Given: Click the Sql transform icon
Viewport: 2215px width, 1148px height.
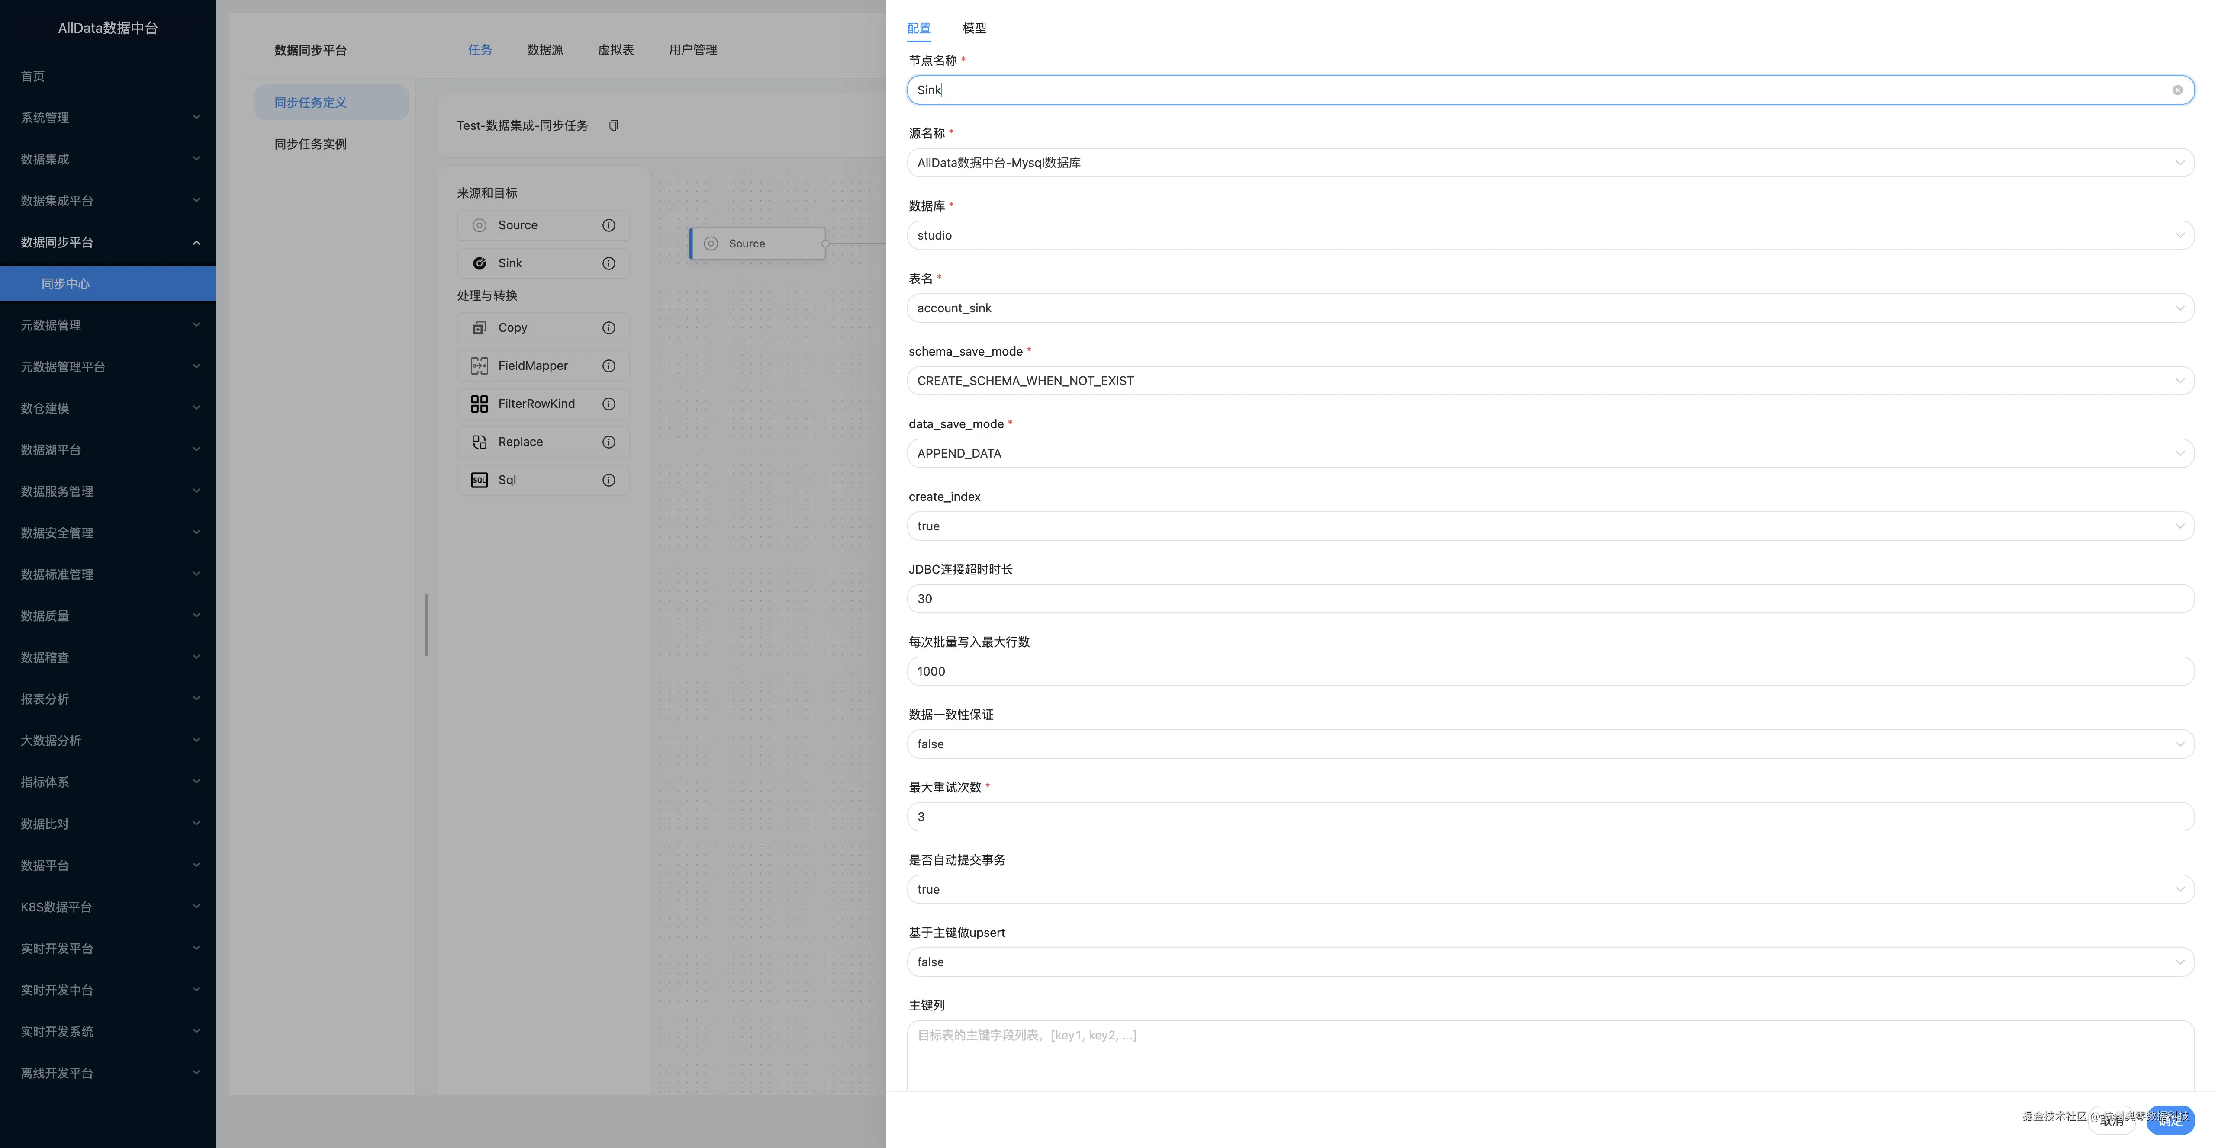Looking at the screenshot, I should [x=479, y=479].
